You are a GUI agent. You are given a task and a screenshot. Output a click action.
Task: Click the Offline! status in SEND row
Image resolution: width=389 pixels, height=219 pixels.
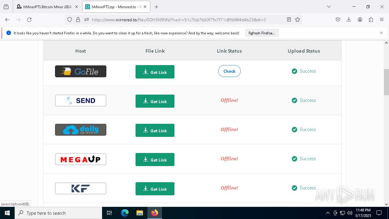(x=229, y=100)
